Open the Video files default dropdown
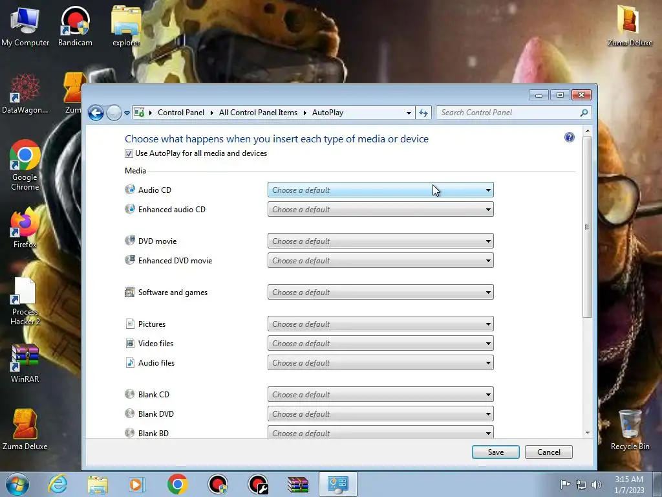 (380, 343)
